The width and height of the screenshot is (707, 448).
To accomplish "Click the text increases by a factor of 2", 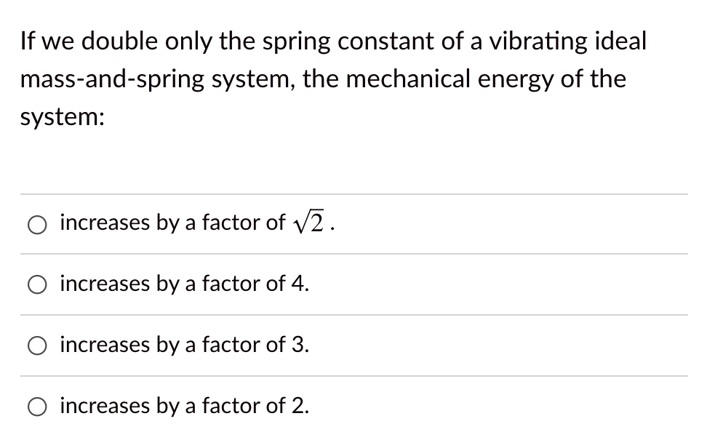I will (185, 407).
